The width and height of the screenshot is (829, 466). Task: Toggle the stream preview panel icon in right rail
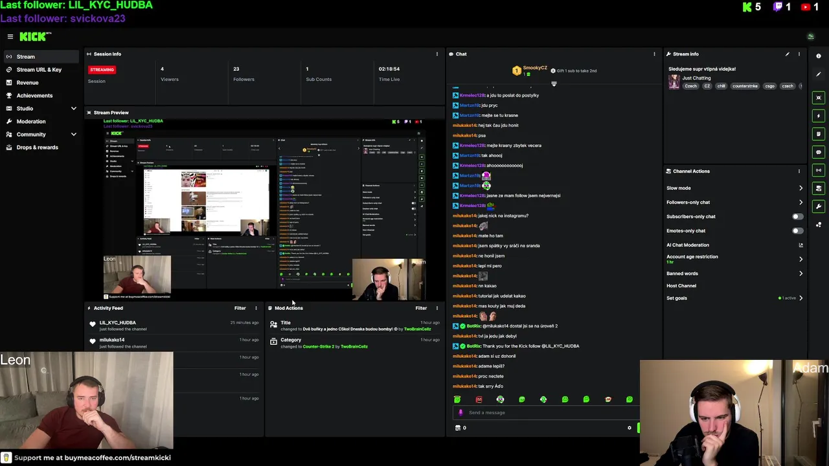[819, 98]
